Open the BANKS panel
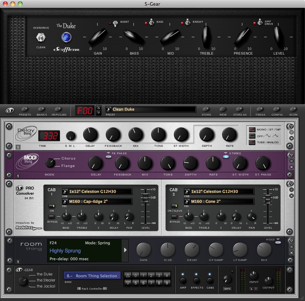The height and width of the screenshot is (301, 305). tap(41, 109)
